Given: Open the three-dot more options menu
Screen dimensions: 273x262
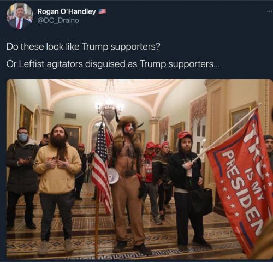Looking at the screenshot, I should coord(269,11).
